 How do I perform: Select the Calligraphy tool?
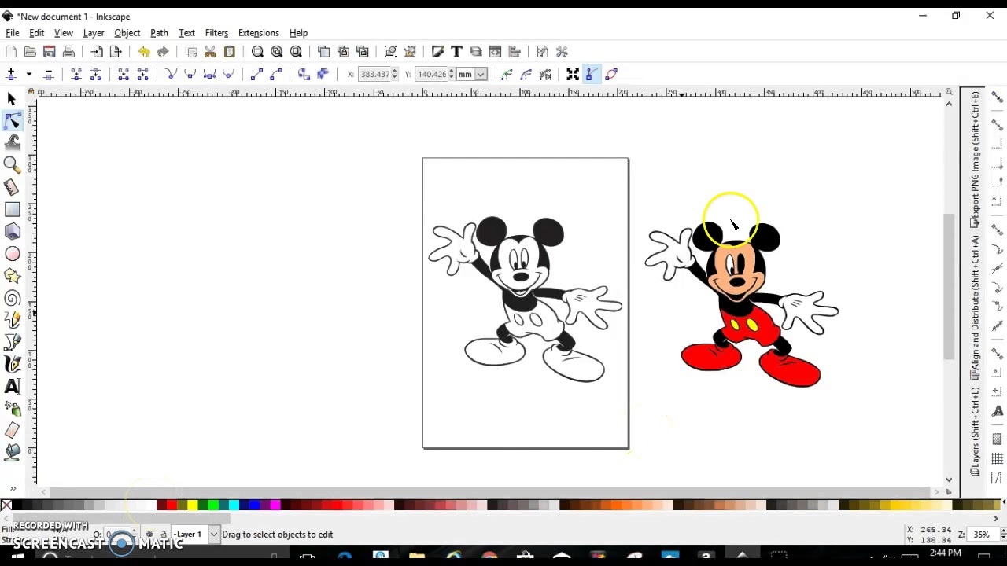point(12,364)
